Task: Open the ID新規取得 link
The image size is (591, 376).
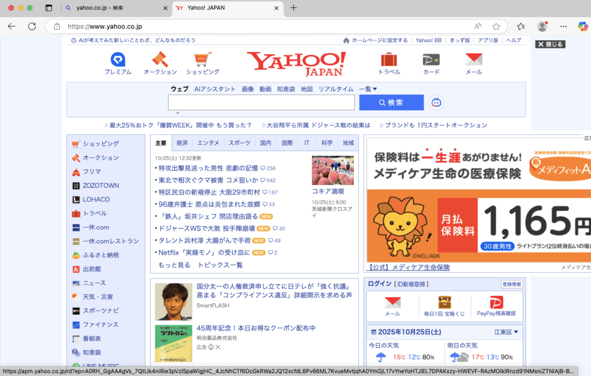Action: pyautogui.click(x=412, y=284)
